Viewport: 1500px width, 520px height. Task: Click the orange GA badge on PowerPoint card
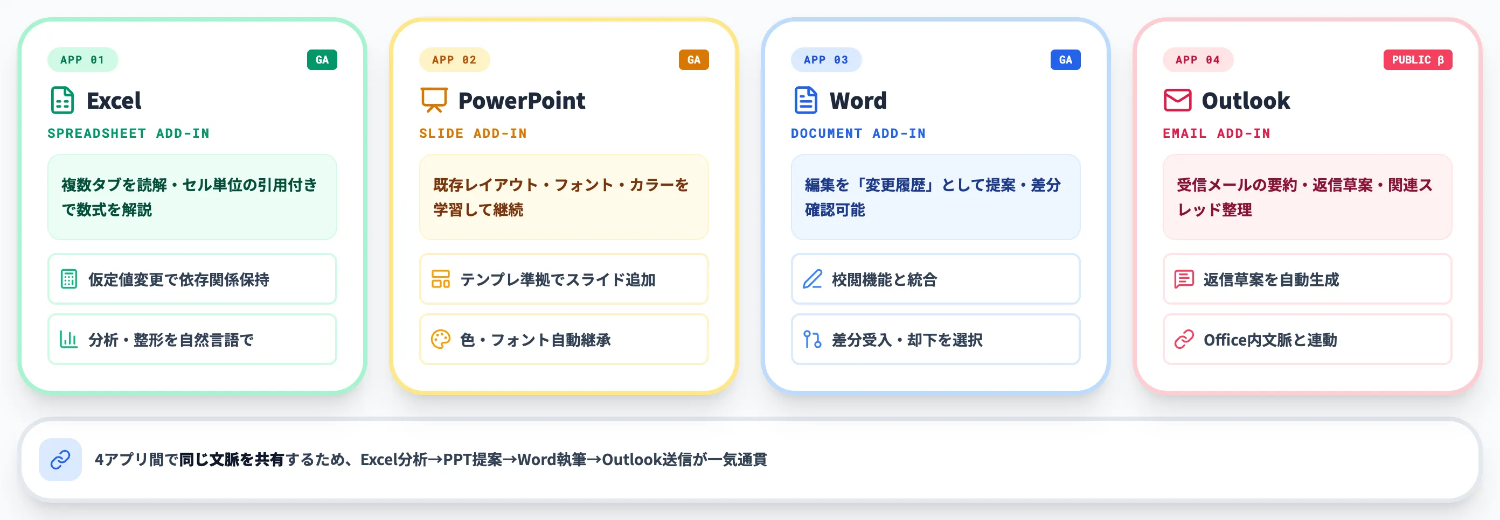693,60
